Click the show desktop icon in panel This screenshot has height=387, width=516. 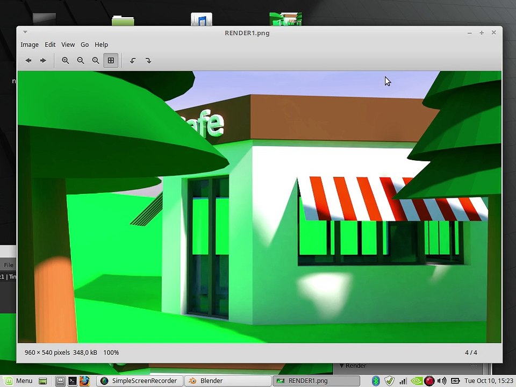43,381
